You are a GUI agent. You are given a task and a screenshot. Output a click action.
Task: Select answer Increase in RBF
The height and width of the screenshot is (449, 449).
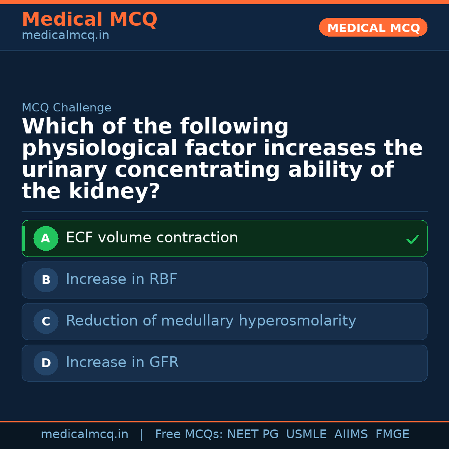121,280
